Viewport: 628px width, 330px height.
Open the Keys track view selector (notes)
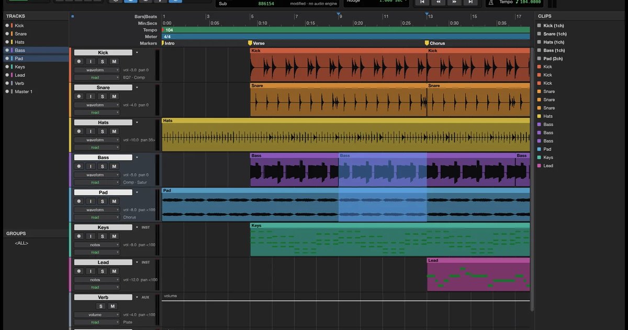(x=97, y=245)
